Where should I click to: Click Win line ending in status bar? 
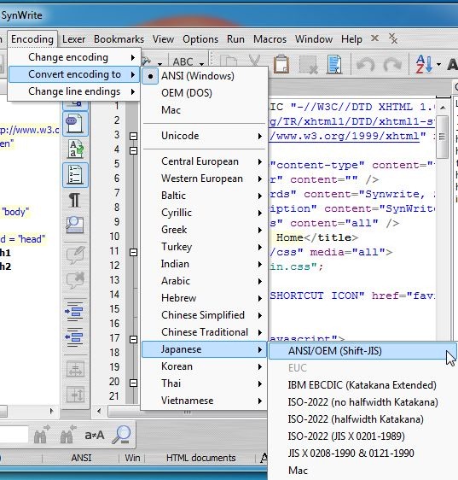tap(132, 458)
